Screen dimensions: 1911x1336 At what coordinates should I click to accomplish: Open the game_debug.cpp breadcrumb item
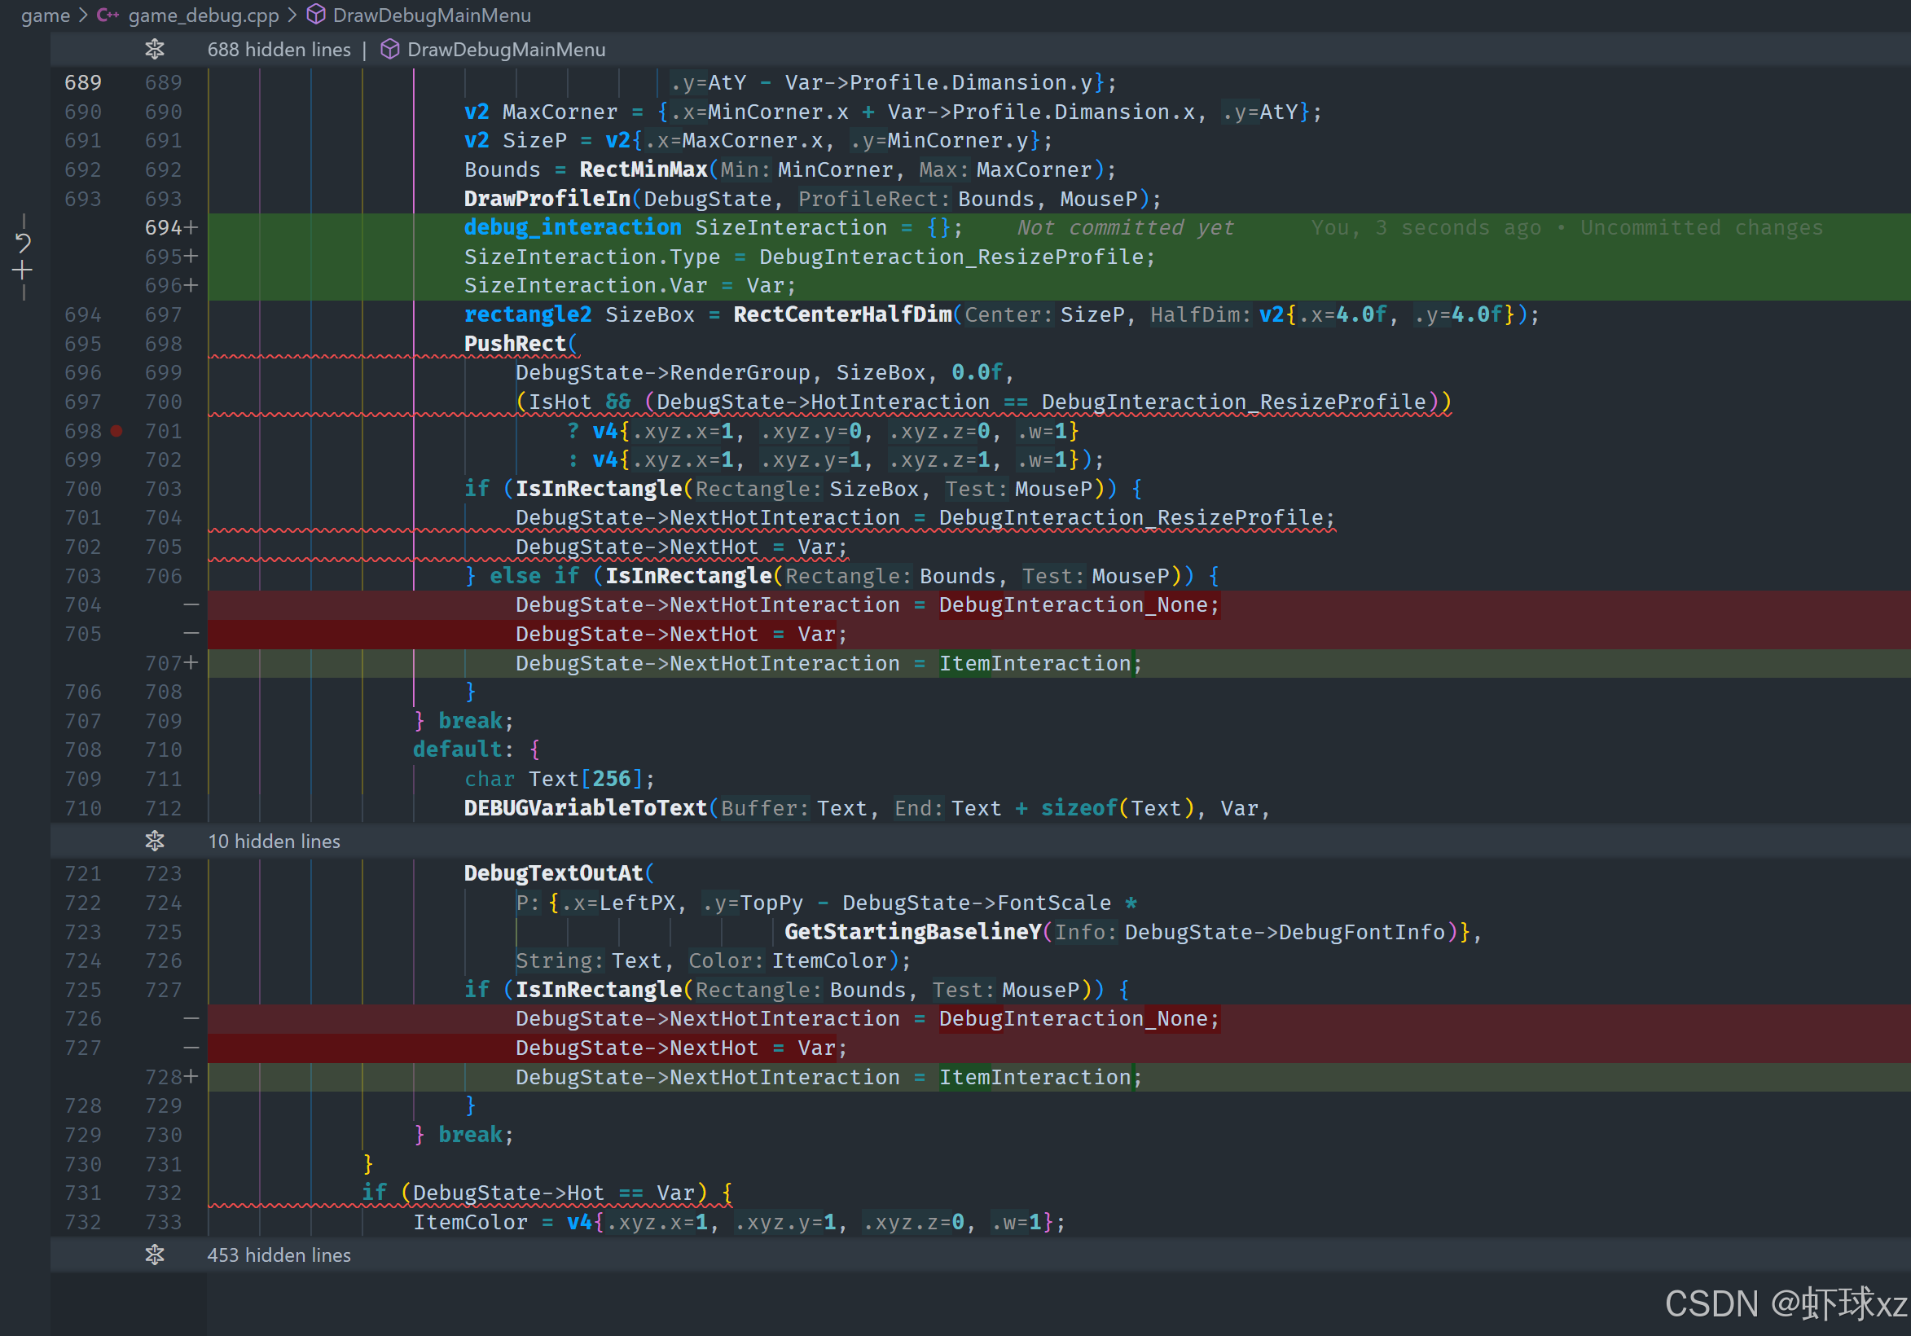pos(203,15)
